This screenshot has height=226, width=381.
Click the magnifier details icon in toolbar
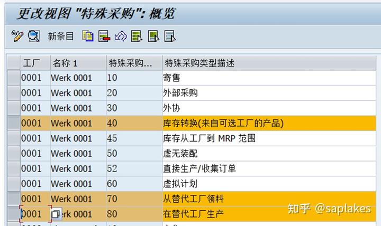(x=33, y=36)
